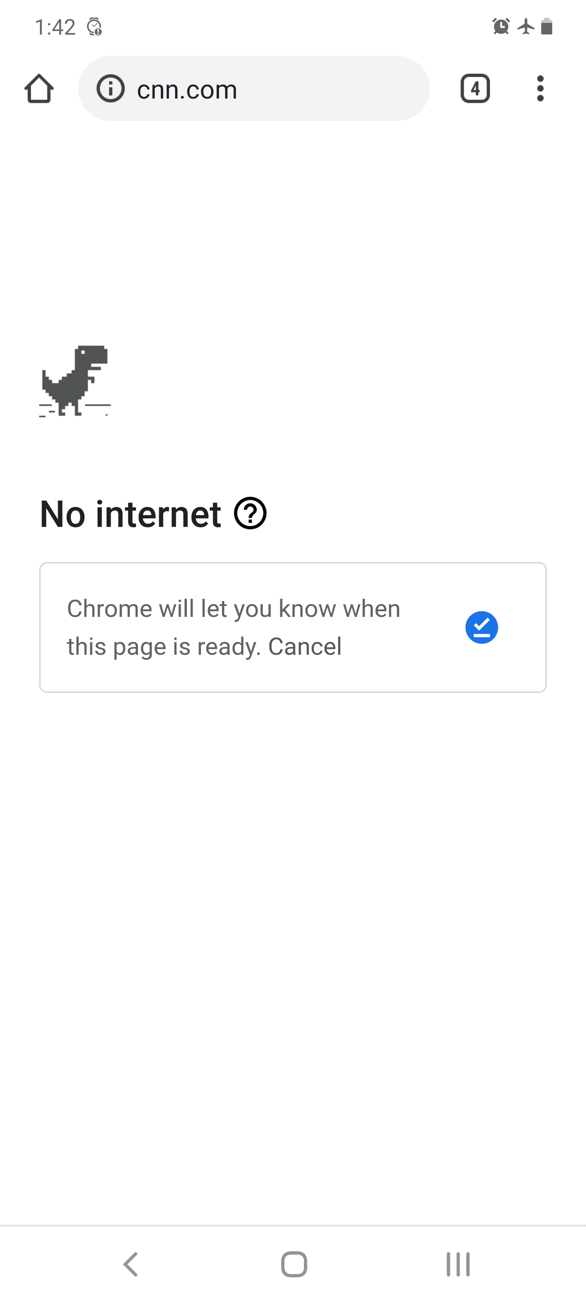Tap the Android back navigation button
Viewport: 586px width, 1303px height.
(131, 1264)
